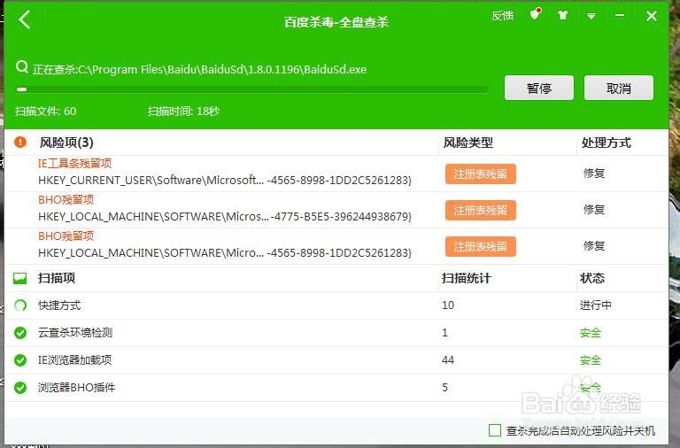Click the scan count 44 for IE浏览器加载项

click(448, 360)
